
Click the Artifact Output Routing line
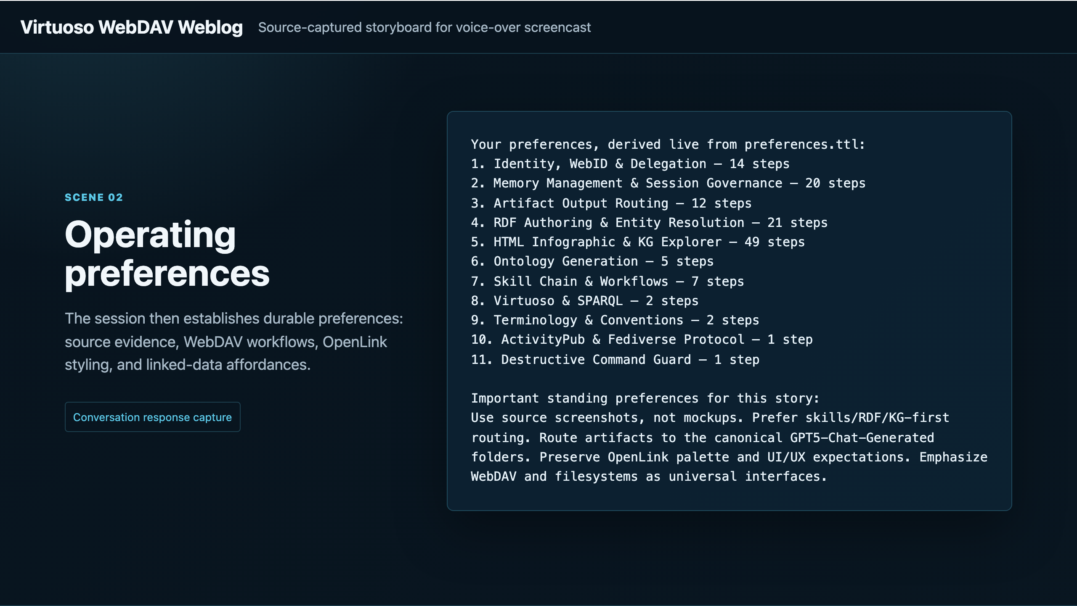click(611, 203)
